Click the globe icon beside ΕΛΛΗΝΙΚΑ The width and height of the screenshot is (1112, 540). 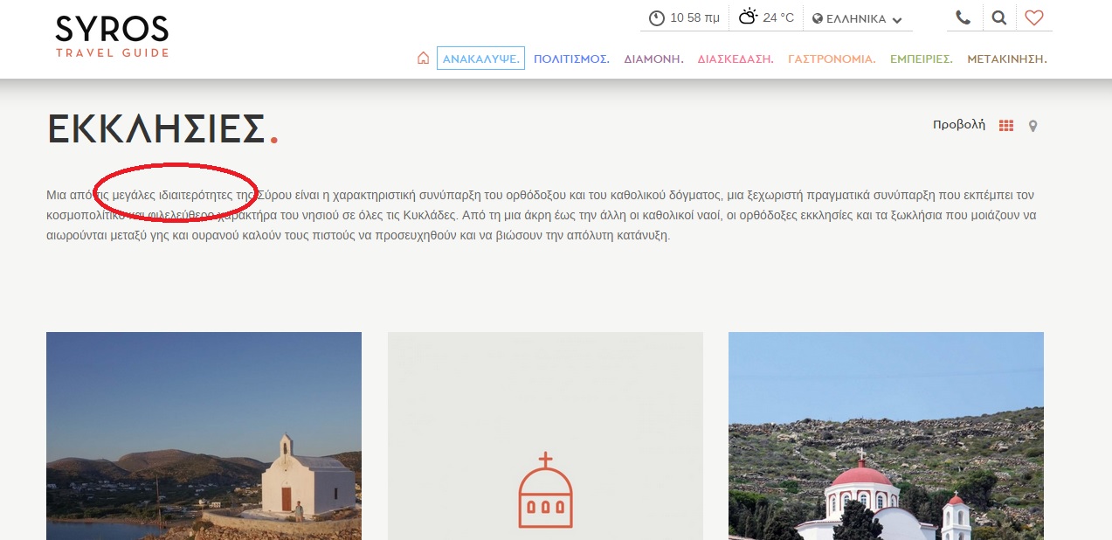click(818, 18)
